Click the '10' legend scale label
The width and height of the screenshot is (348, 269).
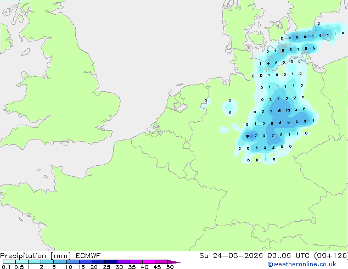coord(69,267)
